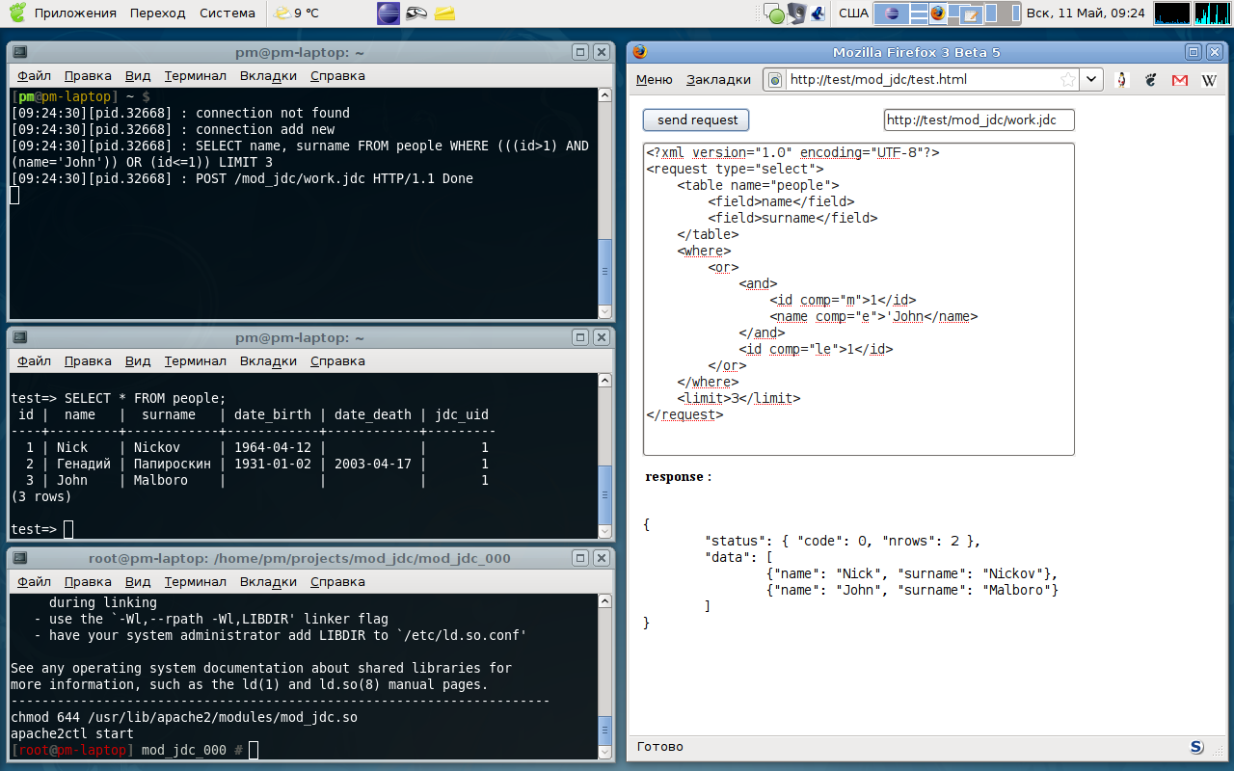
Task: Click the site identity icon in address bar
Action: tap(774, 80)
